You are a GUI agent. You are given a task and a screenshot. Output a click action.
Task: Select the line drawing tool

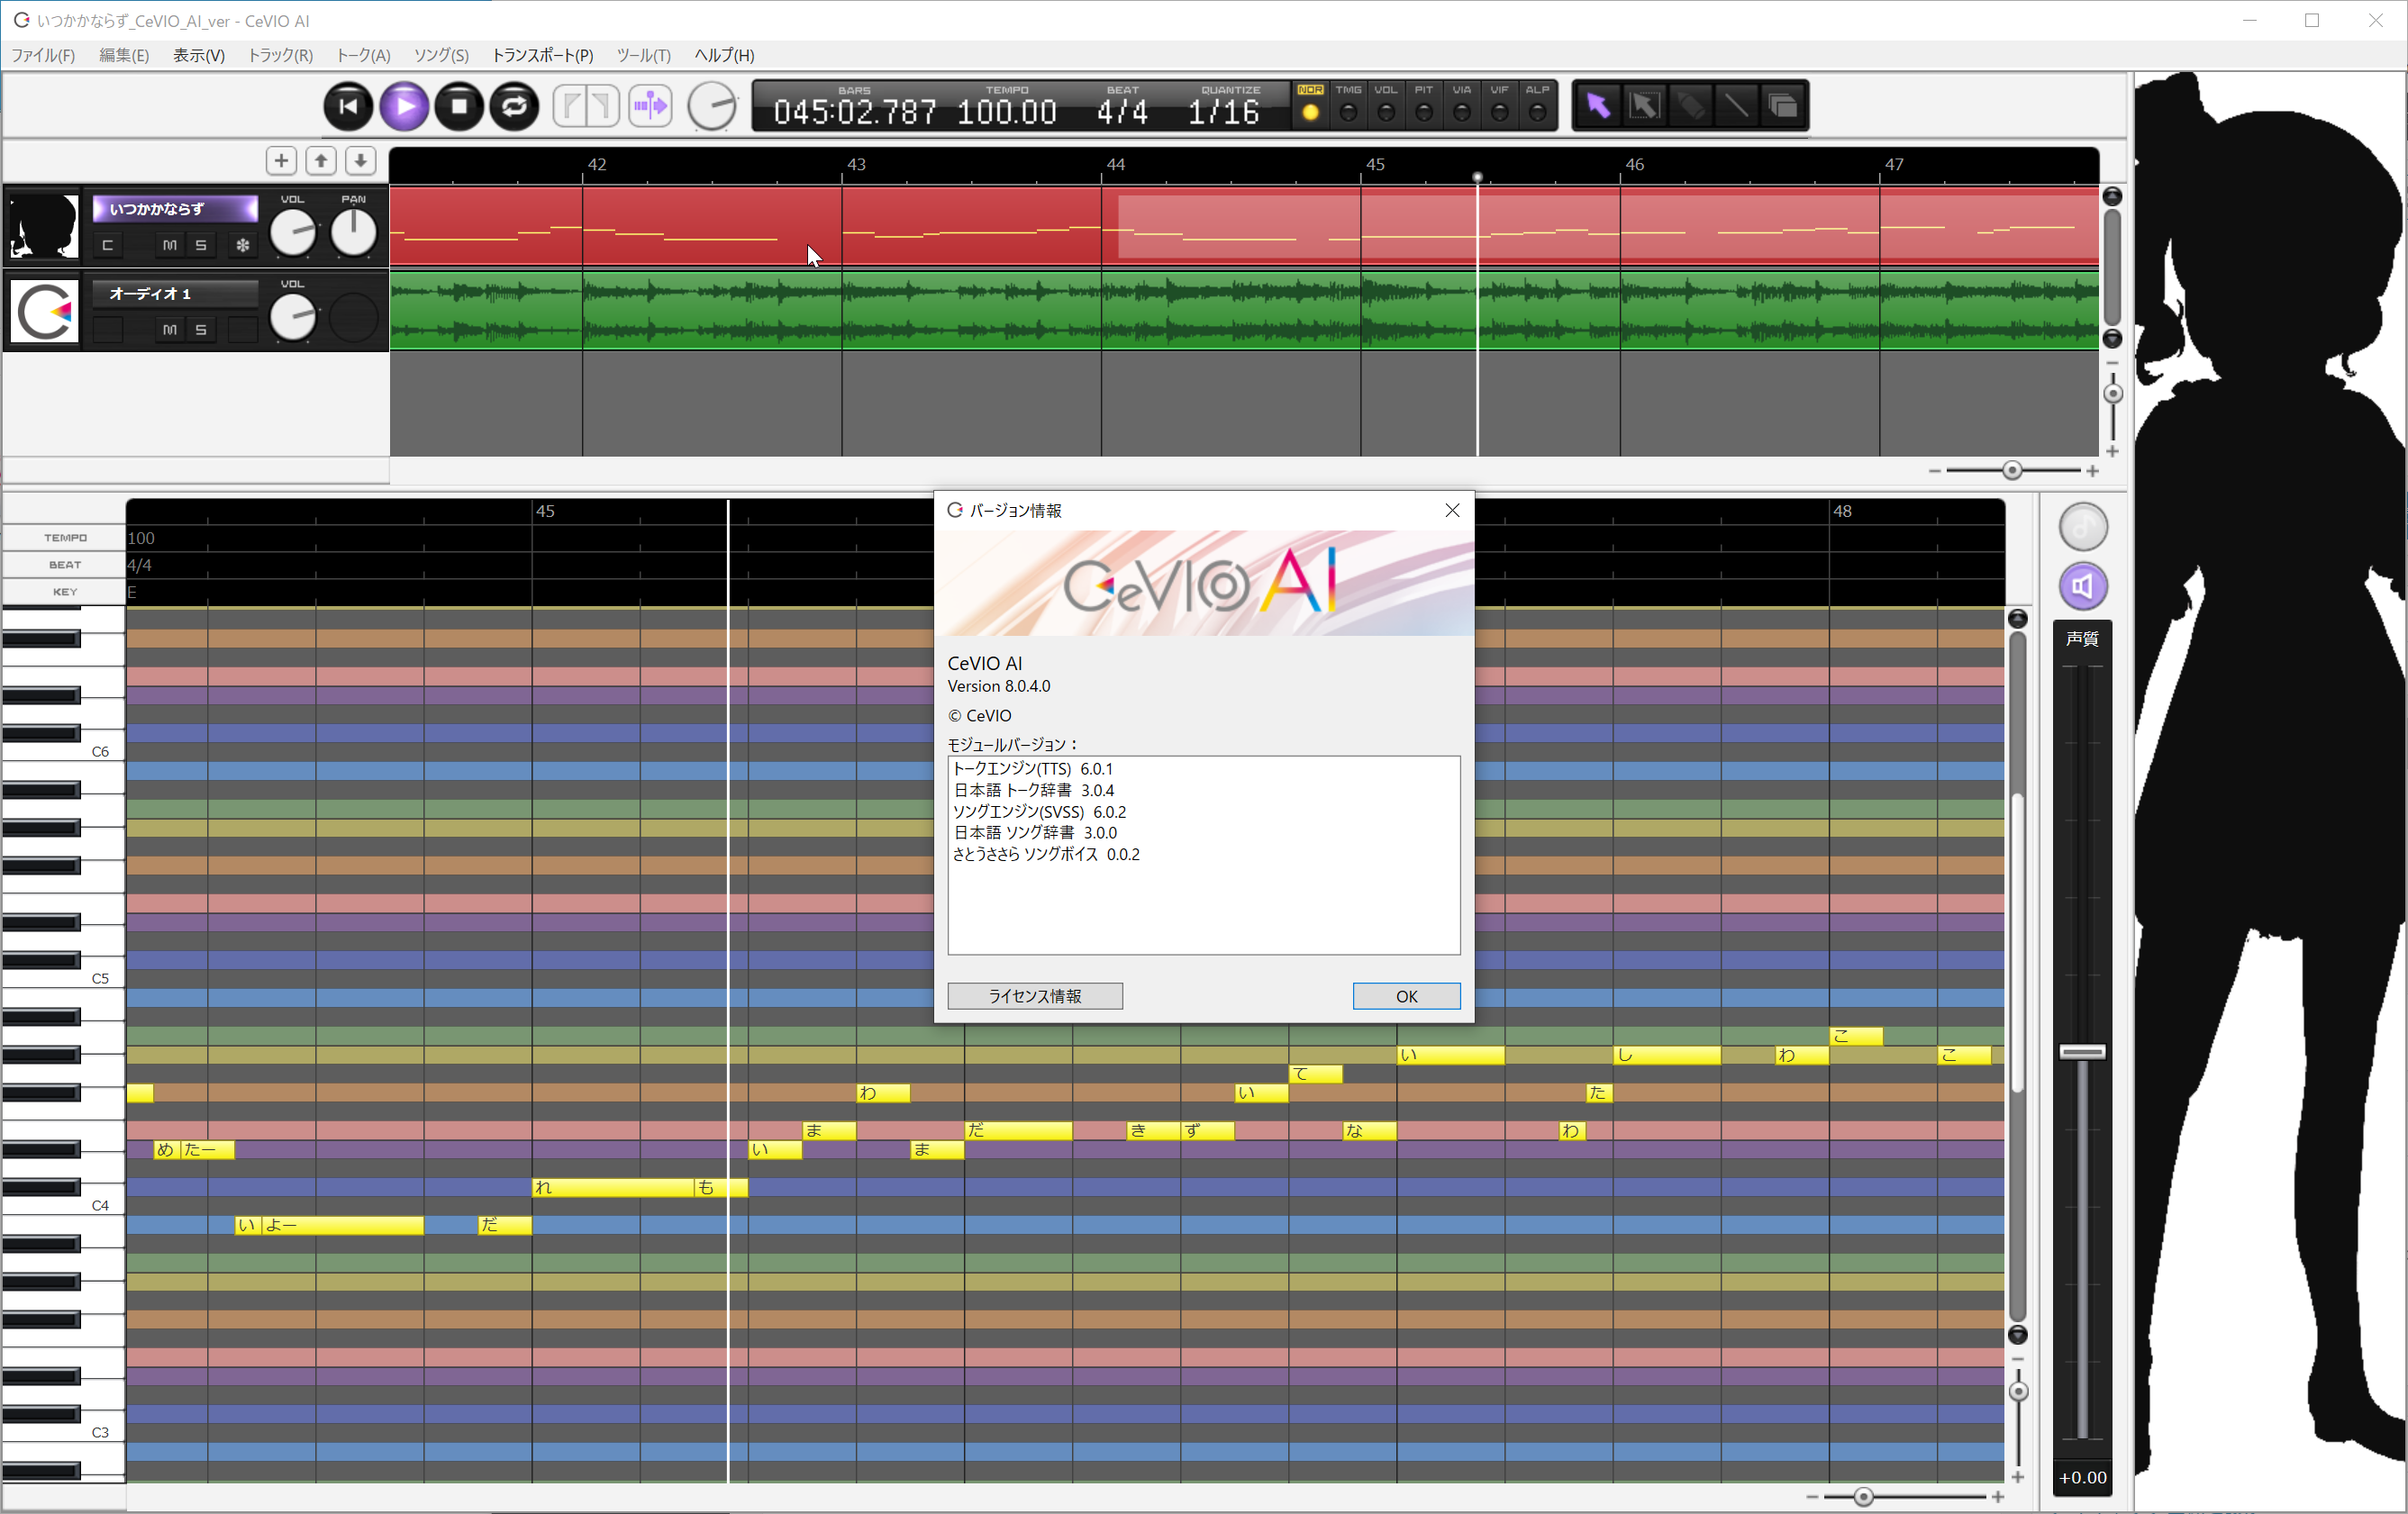pos(1736,106)
